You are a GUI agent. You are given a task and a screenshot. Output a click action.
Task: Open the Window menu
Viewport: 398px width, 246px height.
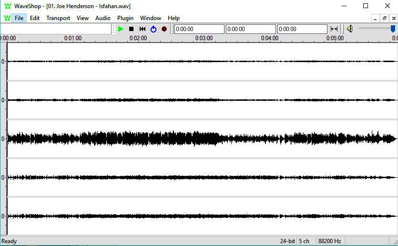pos(151,18)
